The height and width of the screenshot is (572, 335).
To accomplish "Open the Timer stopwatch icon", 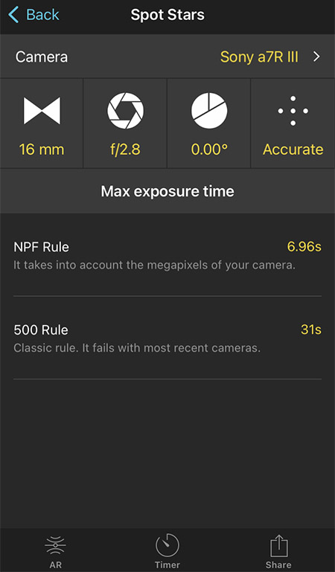I will coord(167,545).
